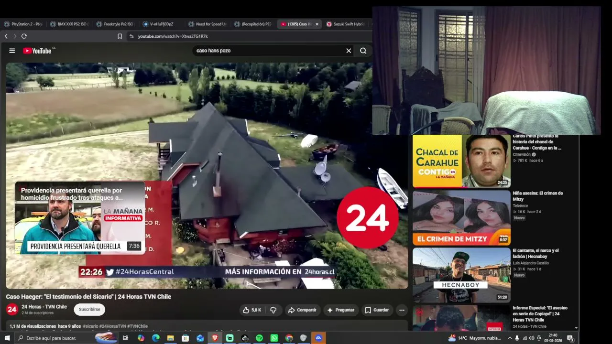This screenshot has width=612, height=344.
Task: Open the 24 Horas - TVN Chile channel name
Action: [x=44, y=307]
